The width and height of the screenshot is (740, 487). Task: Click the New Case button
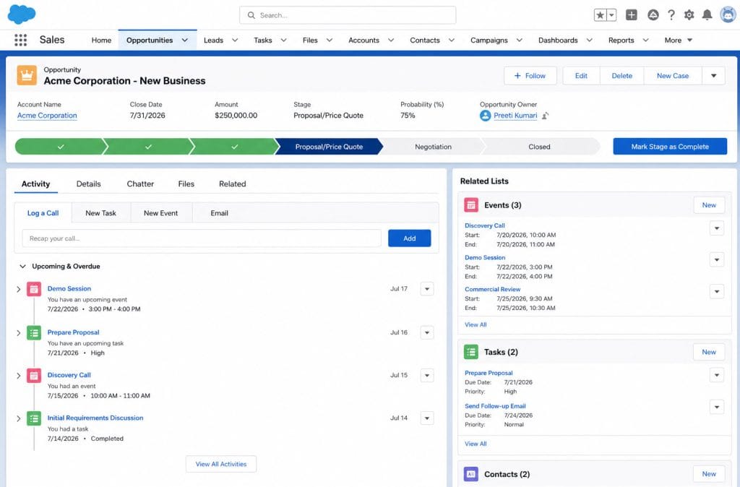coord(673,75)
